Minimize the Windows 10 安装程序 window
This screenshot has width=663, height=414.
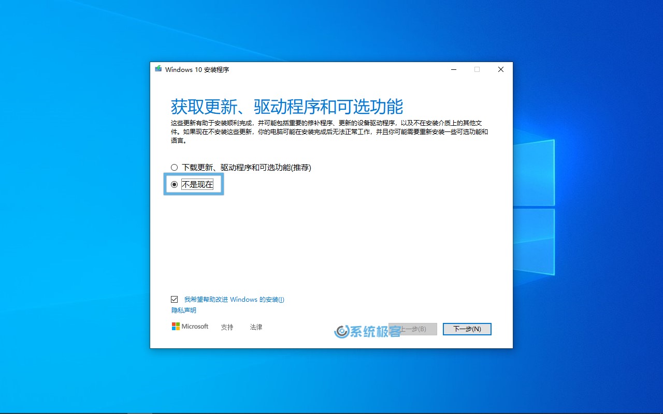click(453, 69)
